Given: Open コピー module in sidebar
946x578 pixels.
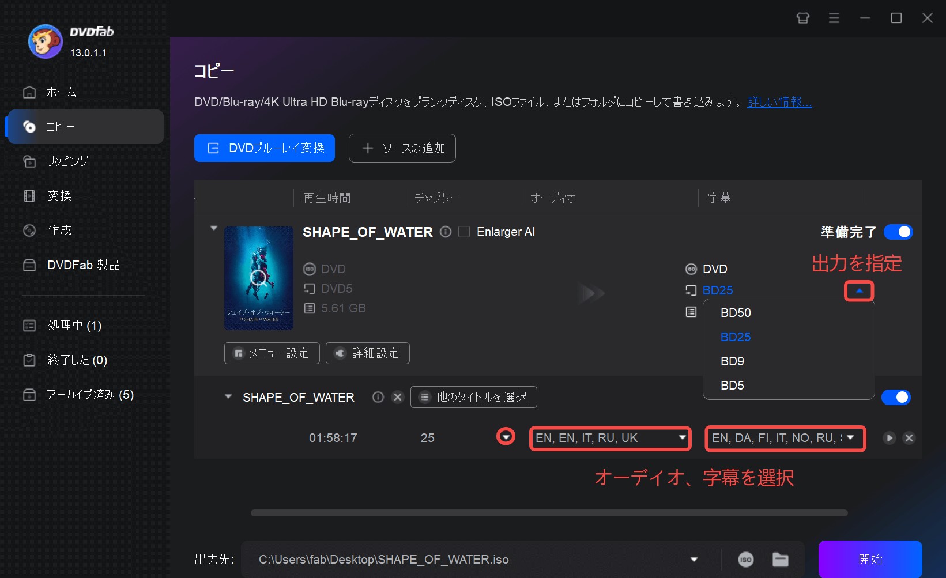Looking at the screenshot, I should [x=85, y=127].
